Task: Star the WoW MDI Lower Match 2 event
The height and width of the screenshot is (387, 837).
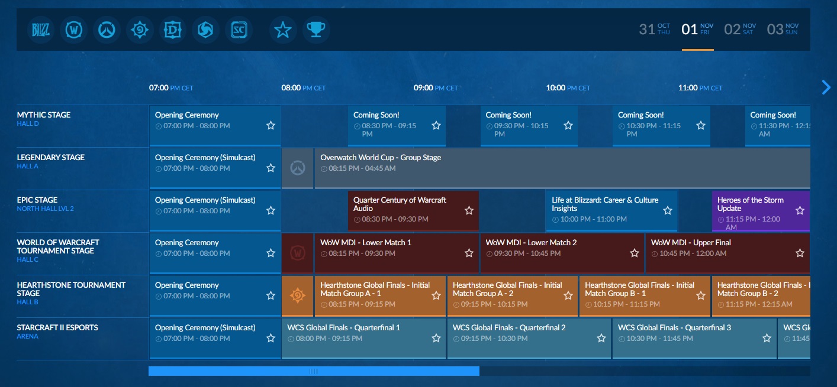Action: tap(634, 253)
